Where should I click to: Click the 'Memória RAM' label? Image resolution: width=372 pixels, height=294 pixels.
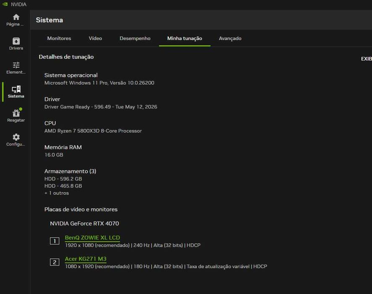(63, 147)
